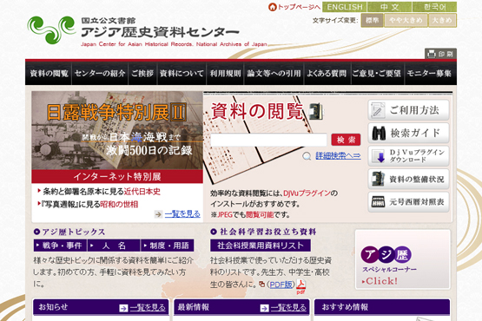Viewport: 482px width, 321px height.
Task: Open 利用規則 menu item
Action: [x=225, y=74]
